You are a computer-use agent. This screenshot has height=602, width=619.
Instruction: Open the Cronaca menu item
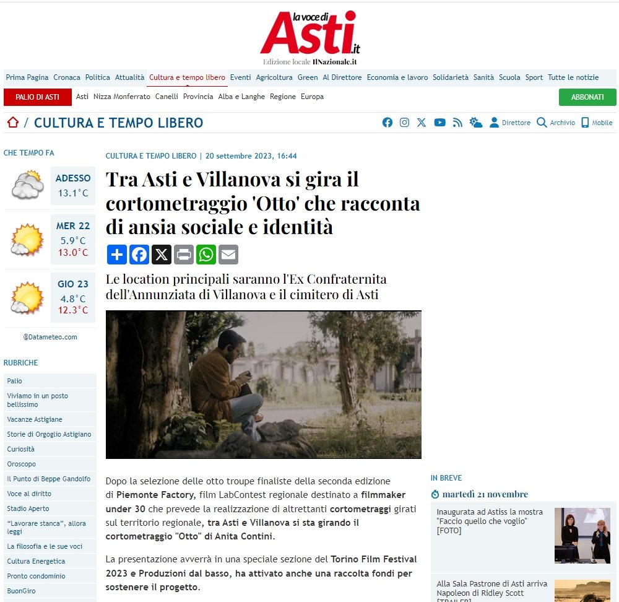click(66, 77)
